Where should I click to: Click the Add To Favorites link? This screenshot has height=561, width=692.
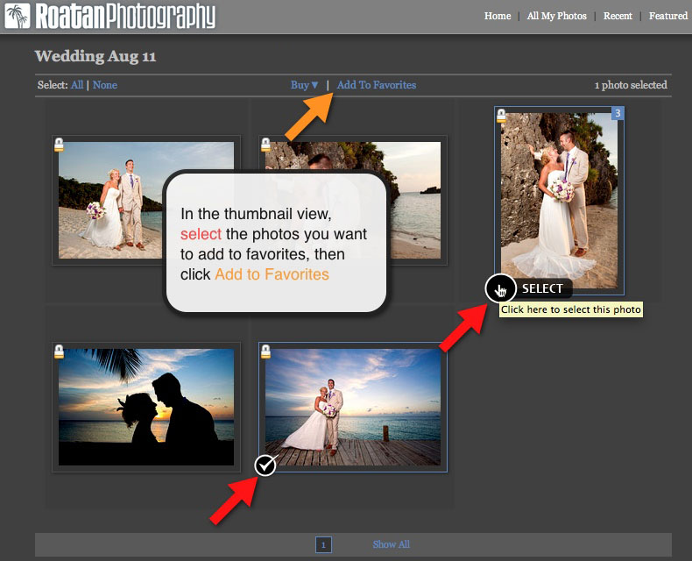[376, 85]
